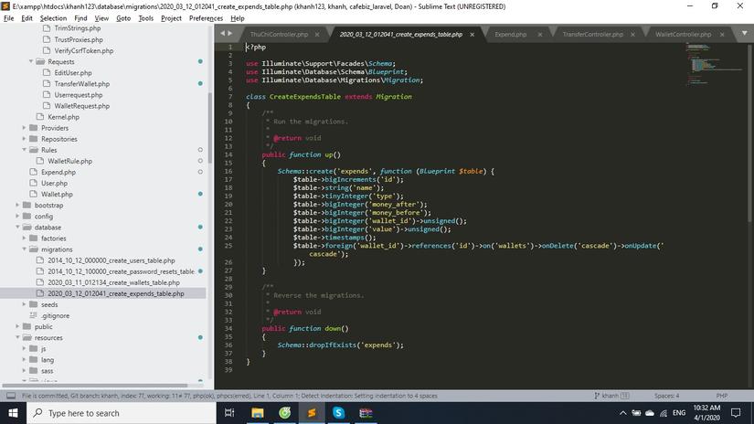Change indentation via Spaces: 4

coord(666,396)
